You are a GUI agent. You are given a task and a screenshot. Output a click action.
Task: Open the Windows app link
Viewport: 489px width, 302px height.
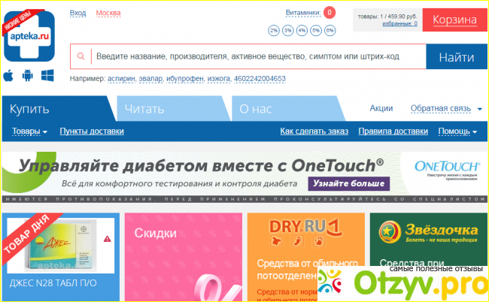click(47, 76)
